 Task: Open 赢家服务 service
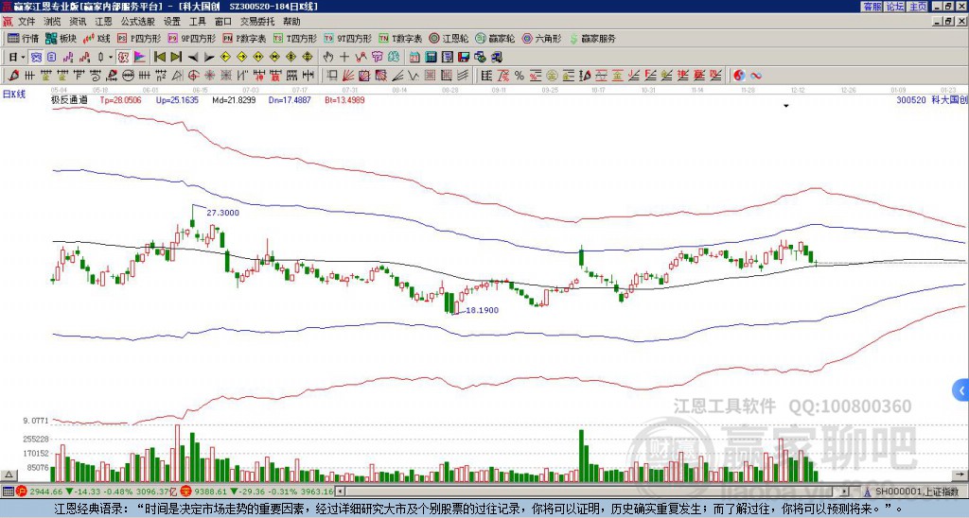point(592,39)
